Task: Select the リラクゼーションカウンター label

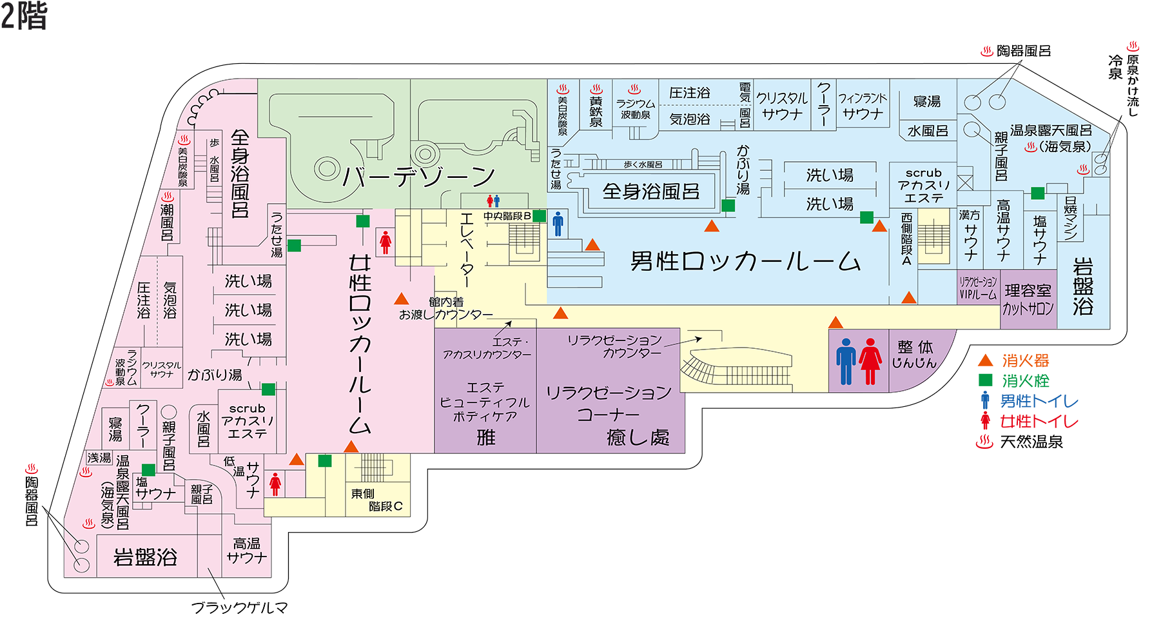Action: pyautogui.click(x=614, y=346)
